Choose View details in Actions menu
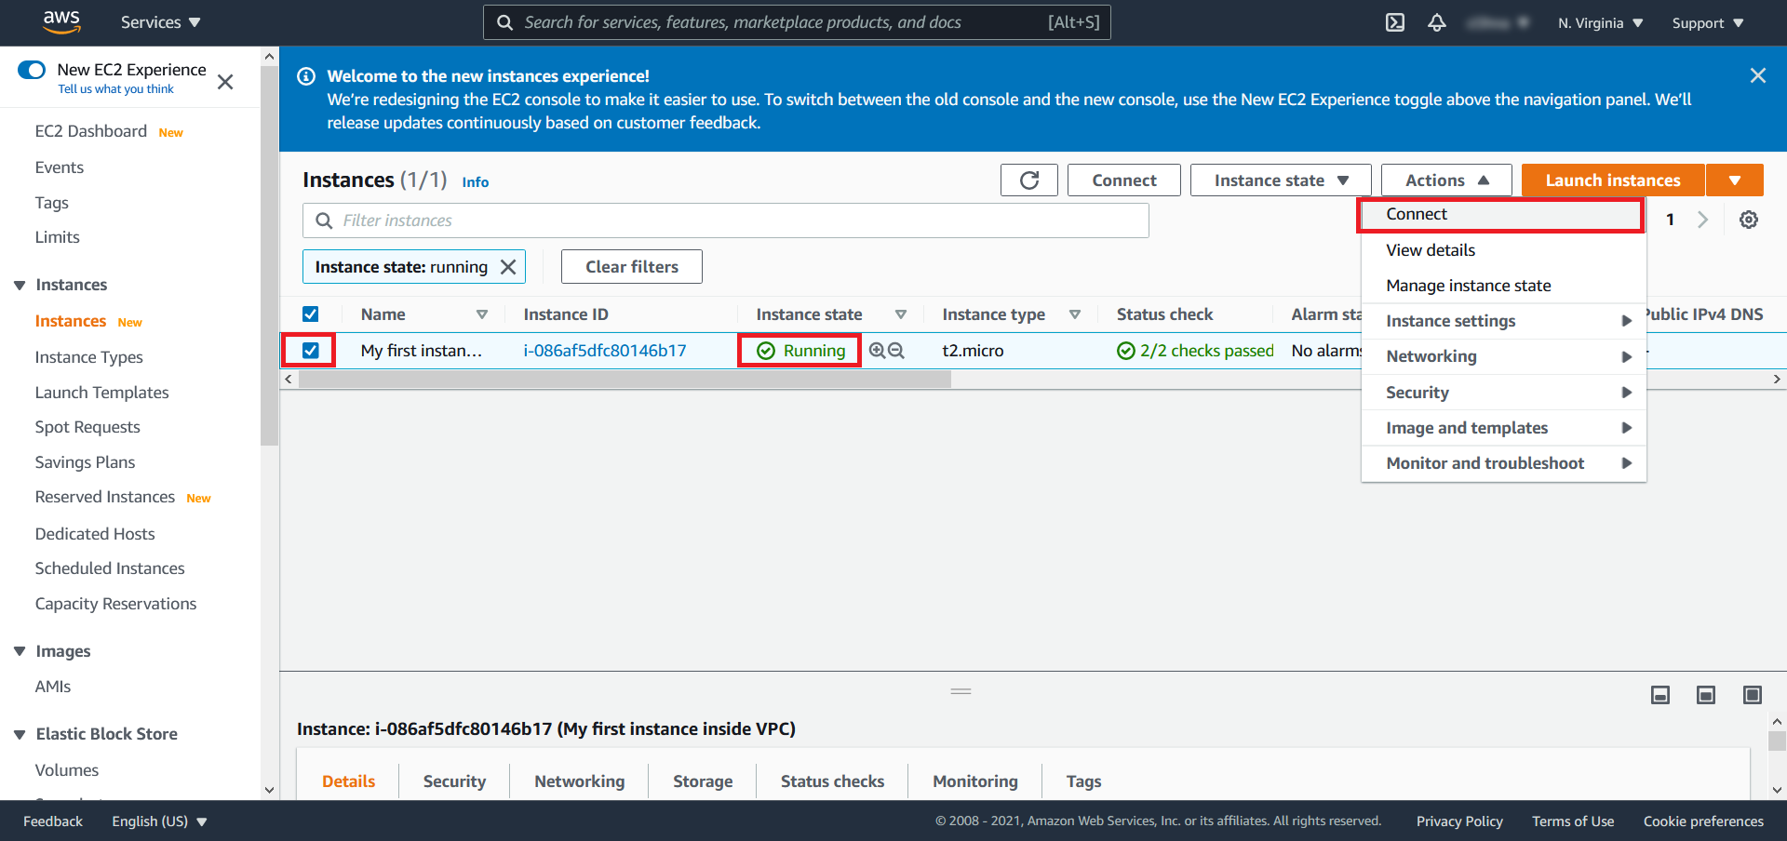1787x841 pixels. [1502, 250]
